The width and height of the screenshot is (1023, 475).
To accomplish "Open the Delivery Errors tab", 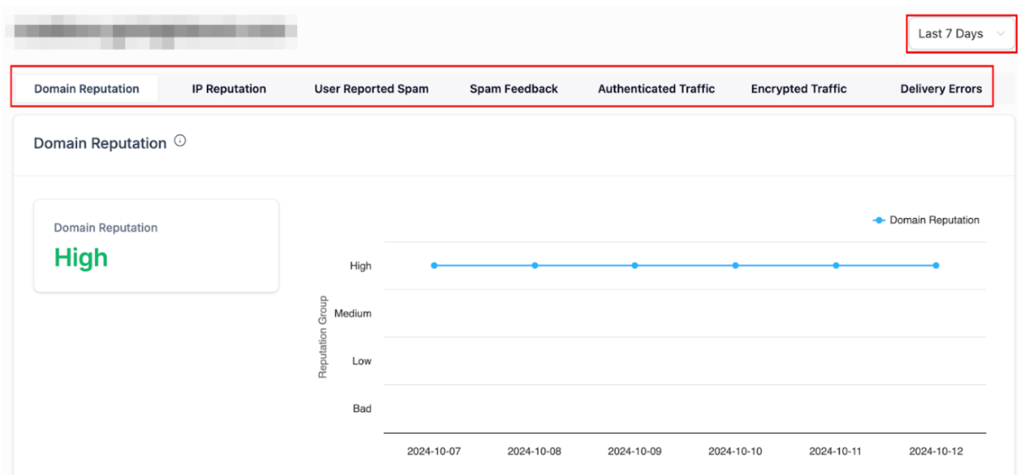I will click(x=940, y=89).
